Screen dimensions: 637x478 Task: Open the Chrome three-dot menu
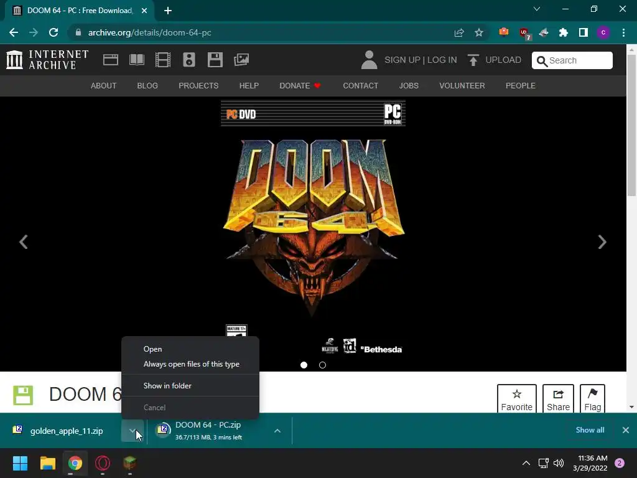(x=623, y=32)
